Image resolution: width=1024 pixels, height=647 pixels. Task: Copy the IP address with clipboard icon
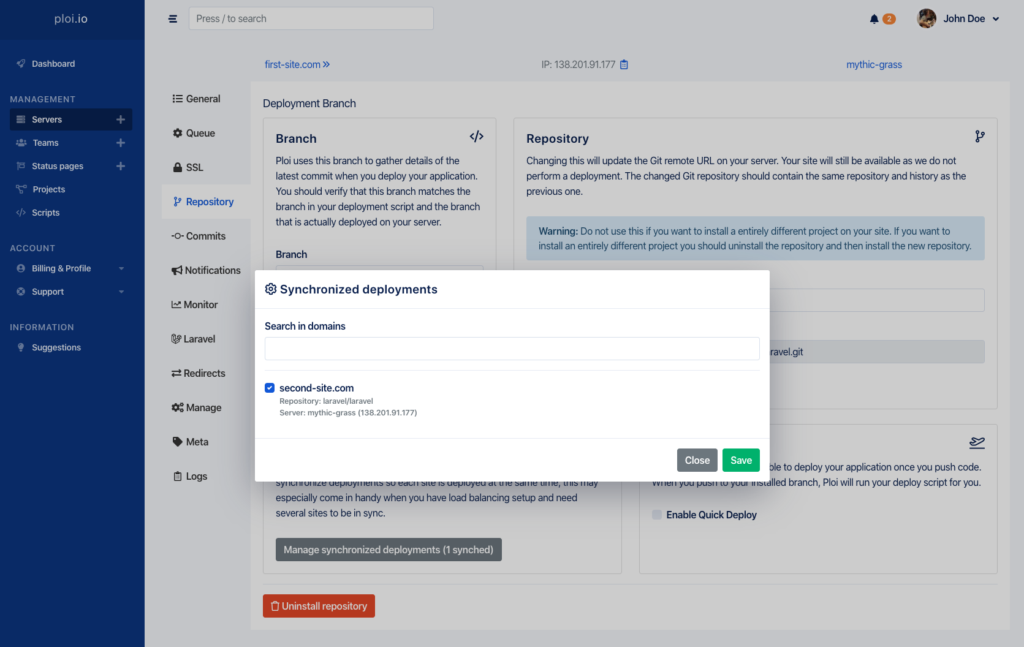point(624,64)
